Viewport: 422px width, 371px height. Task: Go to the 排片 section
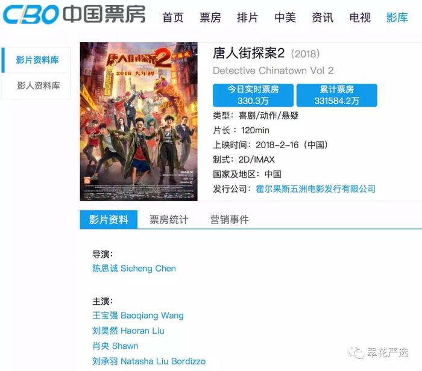coord(247,17)
